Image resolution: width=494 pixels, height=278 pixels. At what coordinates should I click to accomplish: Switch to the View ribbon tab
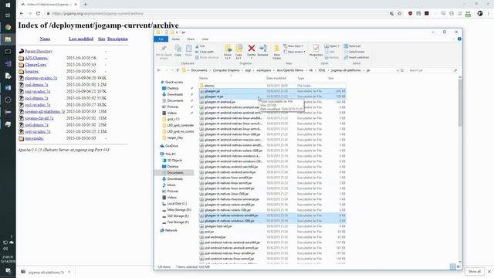tap(205, 39)
